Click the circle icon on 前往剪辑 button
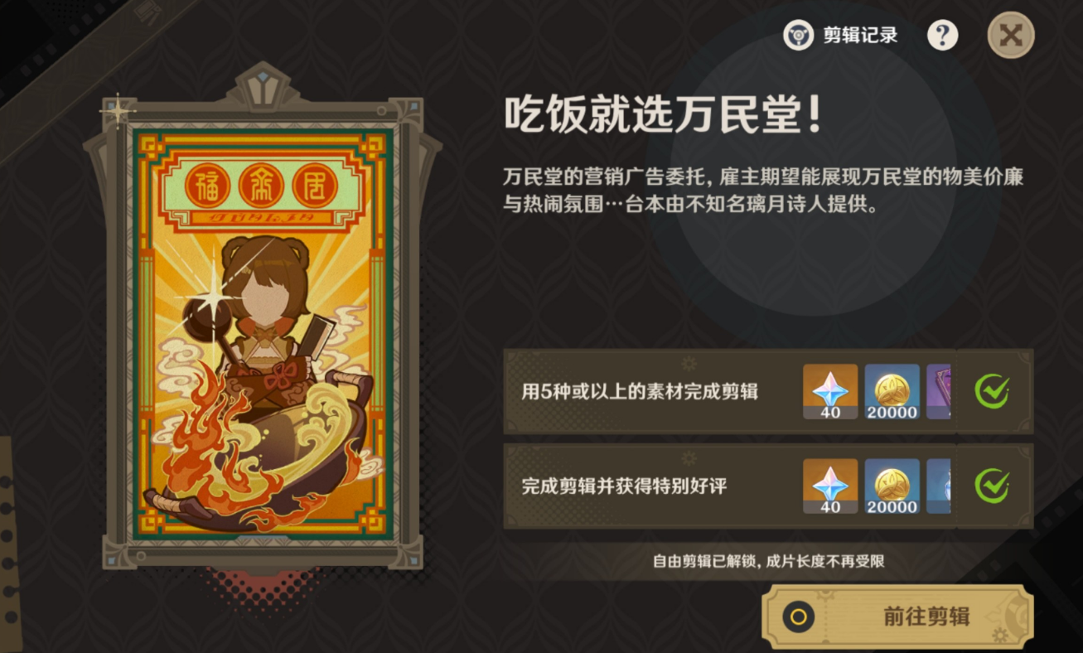This screenshot has height=653, width=1083. 799,617
